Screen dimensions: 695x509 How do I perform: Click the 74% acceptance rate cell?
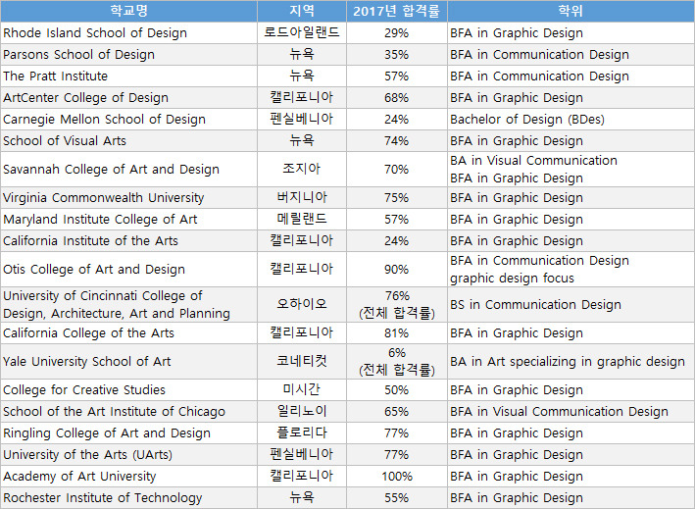coord(397,141)
